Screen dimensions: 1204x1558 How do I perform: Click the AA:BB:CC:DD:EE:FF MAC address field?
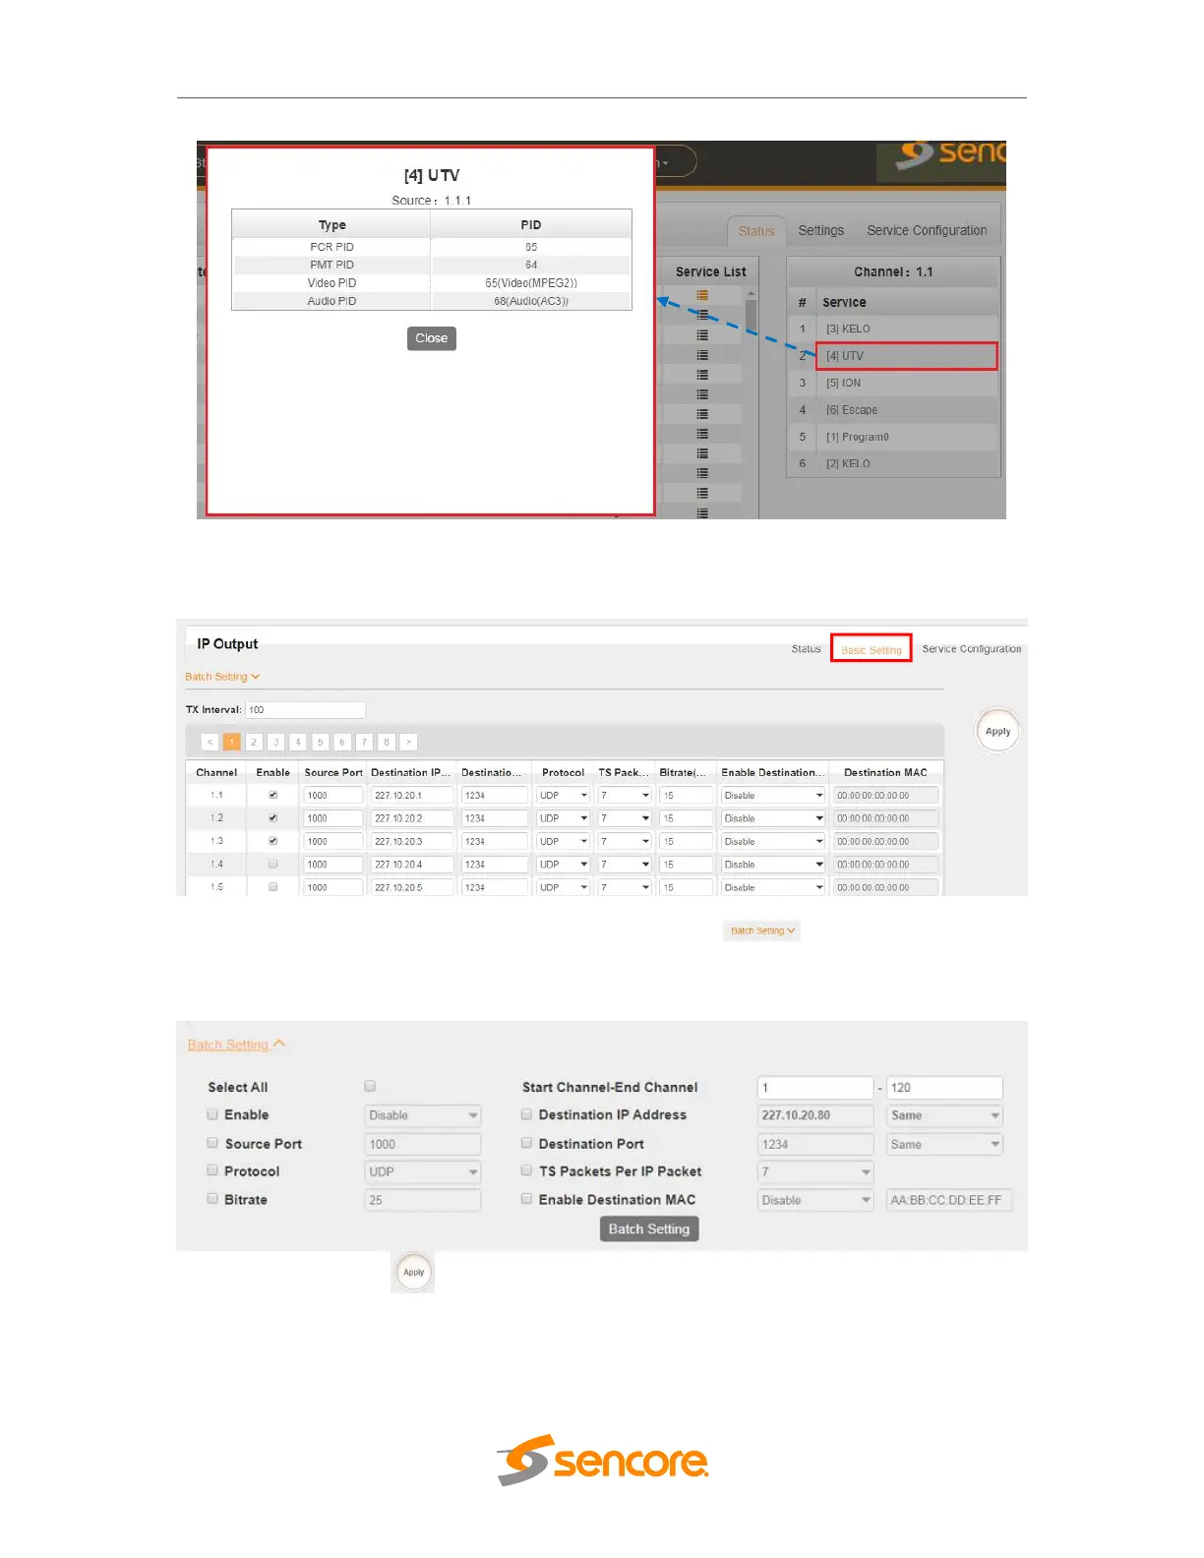pos(949,1200)
